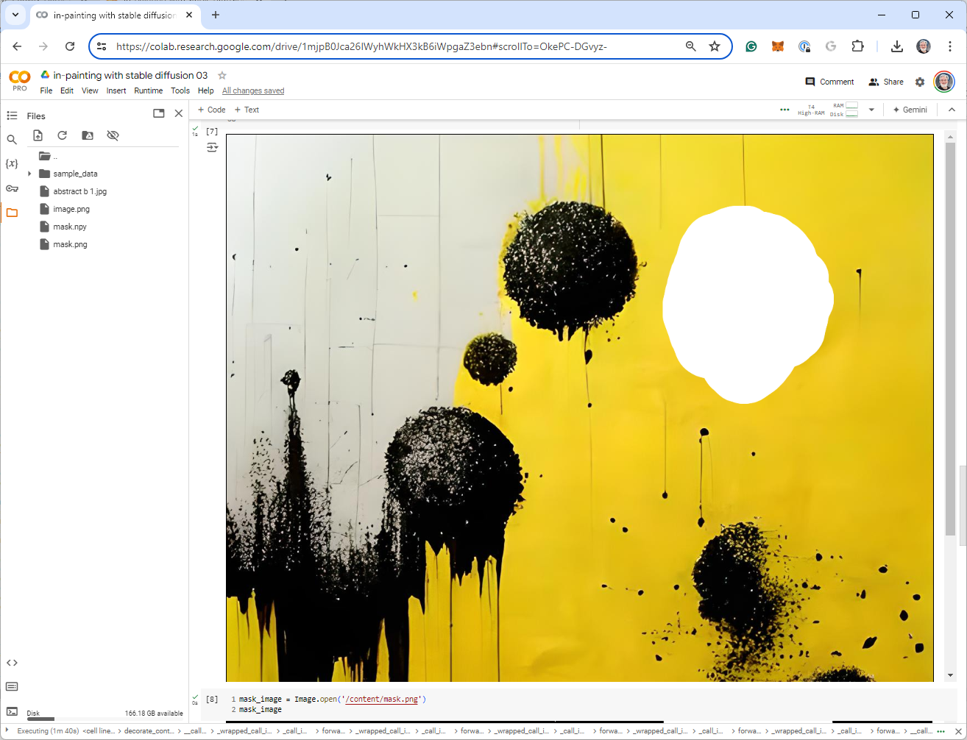
Task: Open the Code snippets icon
Action: tap(12, 663)
